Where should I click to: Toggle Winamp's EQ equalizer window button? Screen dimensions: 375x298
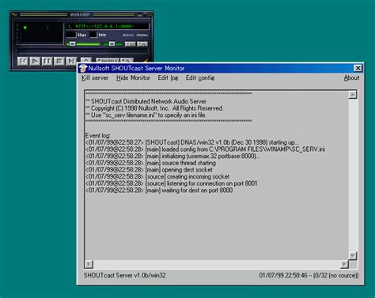pos(131,44)
